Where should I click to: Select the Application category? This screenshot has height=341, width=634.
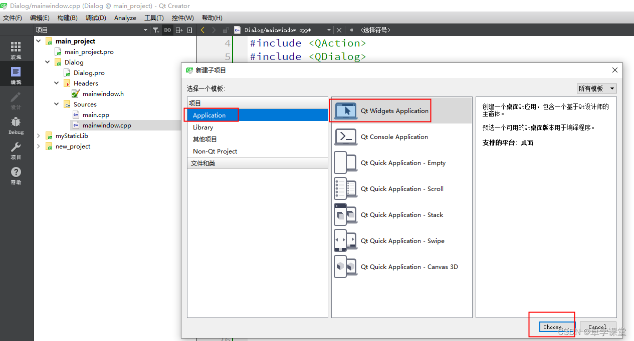coord(258,115)
